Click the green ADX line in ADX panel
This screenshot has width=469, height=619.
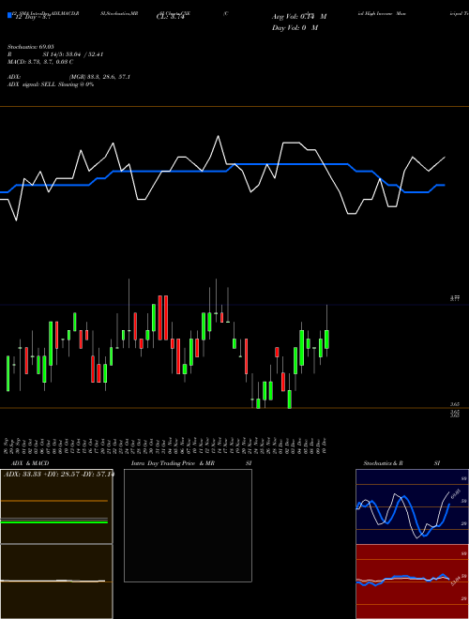(54, 522)
